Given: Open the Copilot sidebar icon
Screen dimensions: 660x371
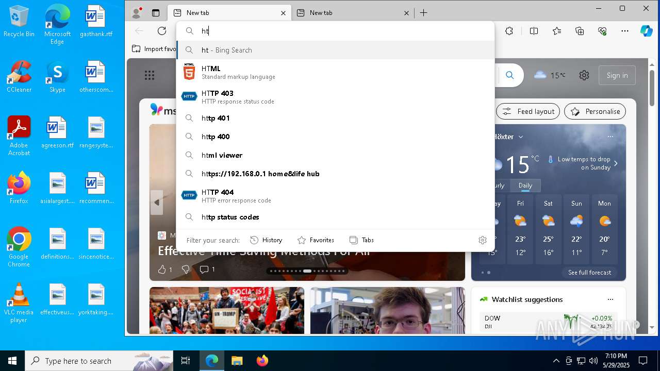Looking at the screenshot, I should tap(647, 31).
